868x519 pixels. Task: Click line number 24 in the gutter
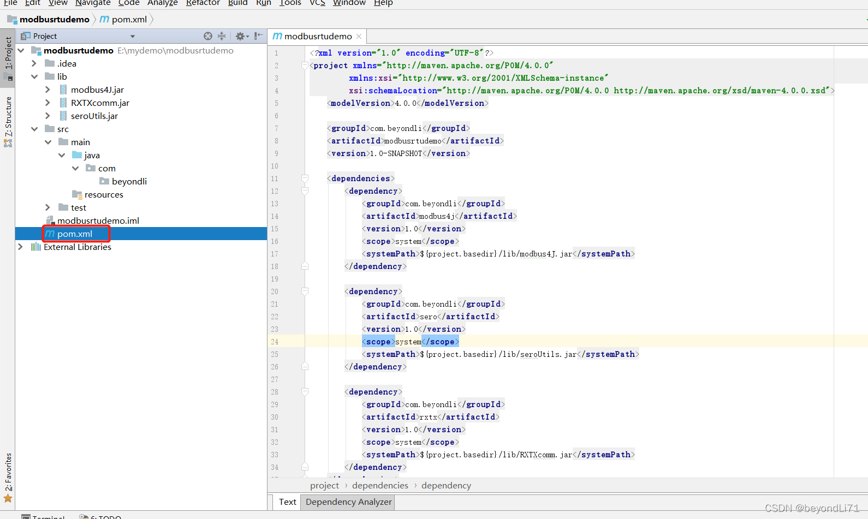click(x=275, y=342)
